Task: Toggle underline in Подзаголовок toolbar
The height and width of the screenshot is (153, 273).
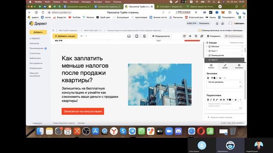Action: pos(214,99)
